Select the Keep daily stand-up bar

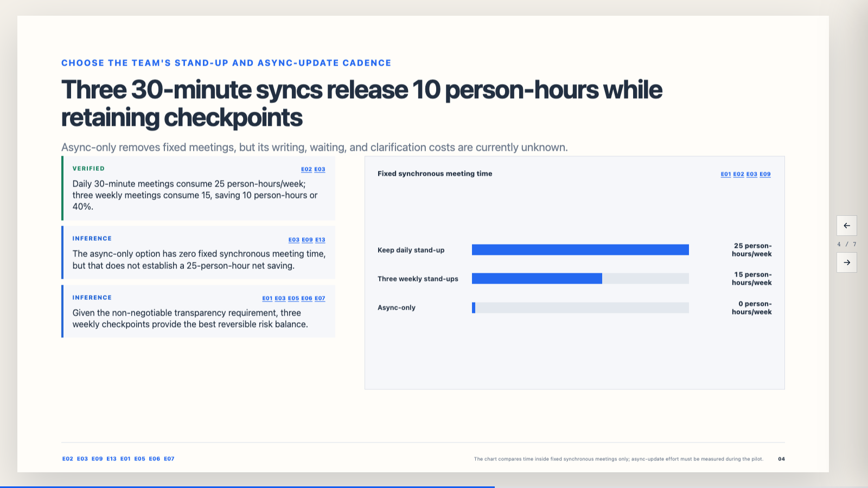coord(580,249)
